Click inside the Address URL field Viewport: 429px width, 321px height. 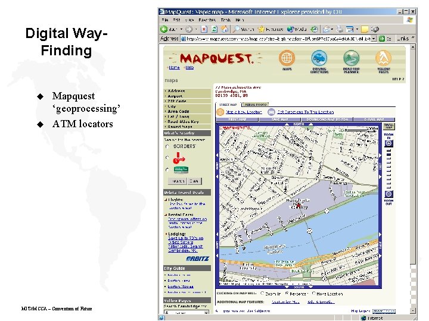pos(276,39)
